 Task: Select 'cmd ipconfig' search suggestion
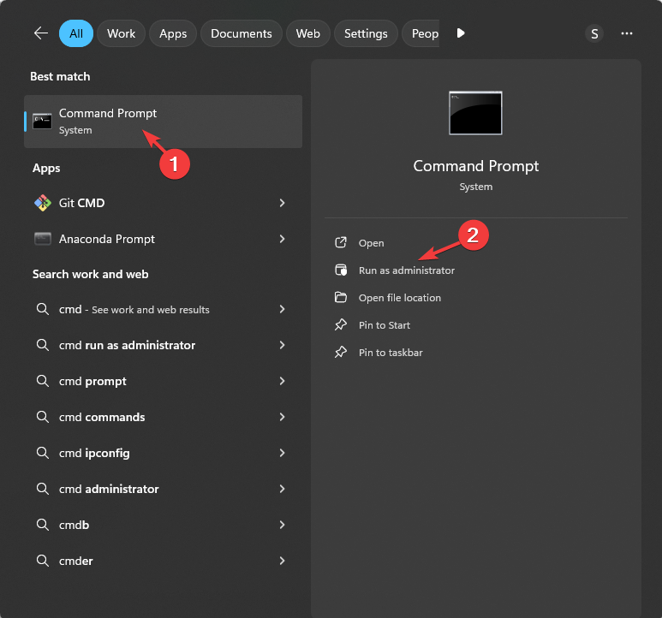(163, 453)
